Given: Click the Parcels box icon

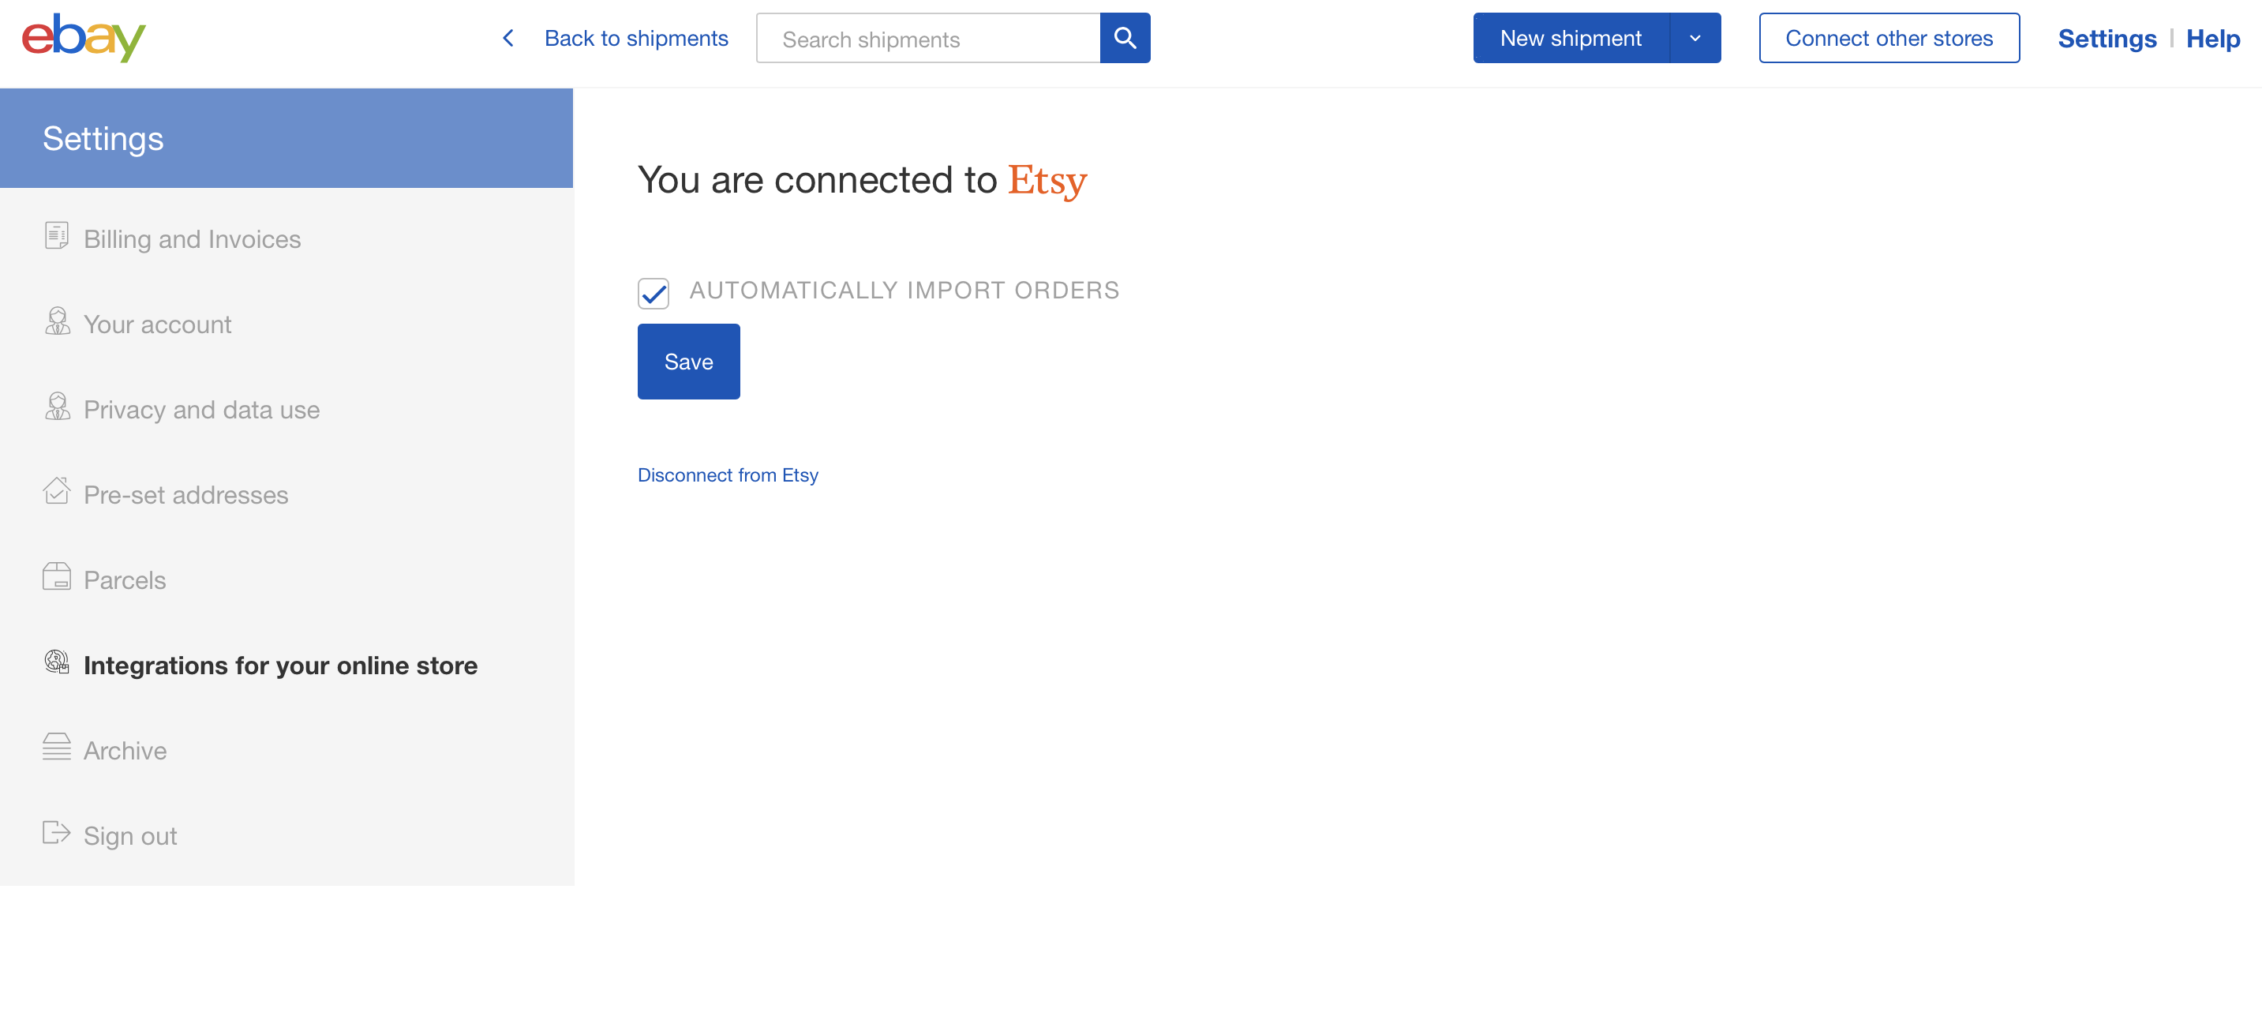Looking at the screenshot, I should [57, 576].
